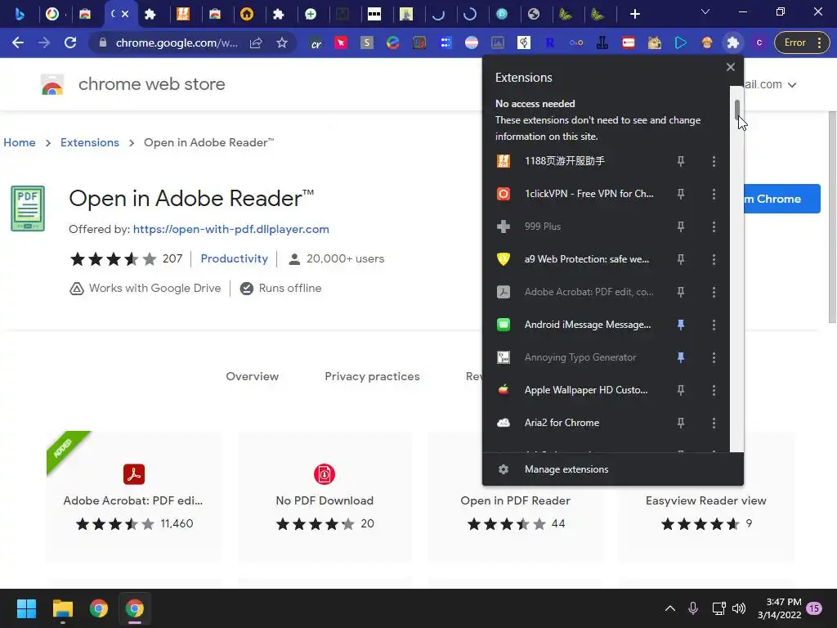Click the Adobe Acrobat extension icon in list

coord(504,292)
